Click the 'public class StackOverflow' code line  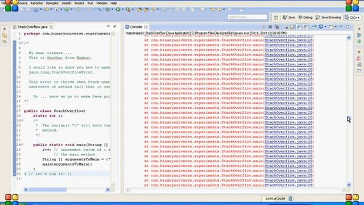55,111
